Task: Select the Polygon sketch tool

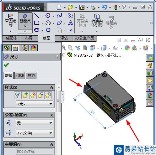Action: pyautogui.click(x=48, y=30)
